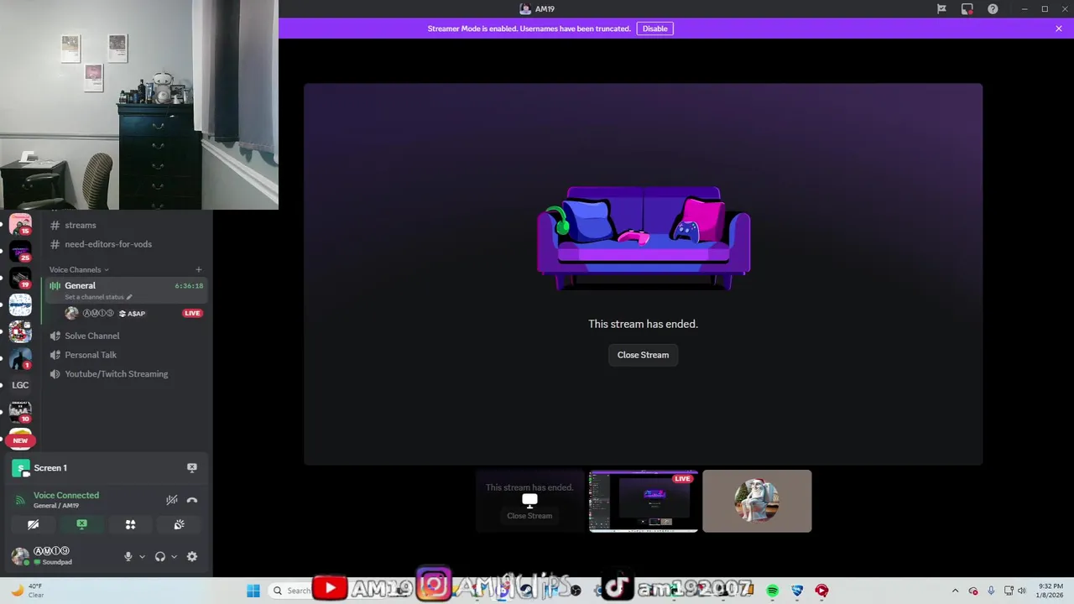Viewport: 1074px width, 604px height.
Task: Click the red NEW mentions pill
Action: click(20, 440)
